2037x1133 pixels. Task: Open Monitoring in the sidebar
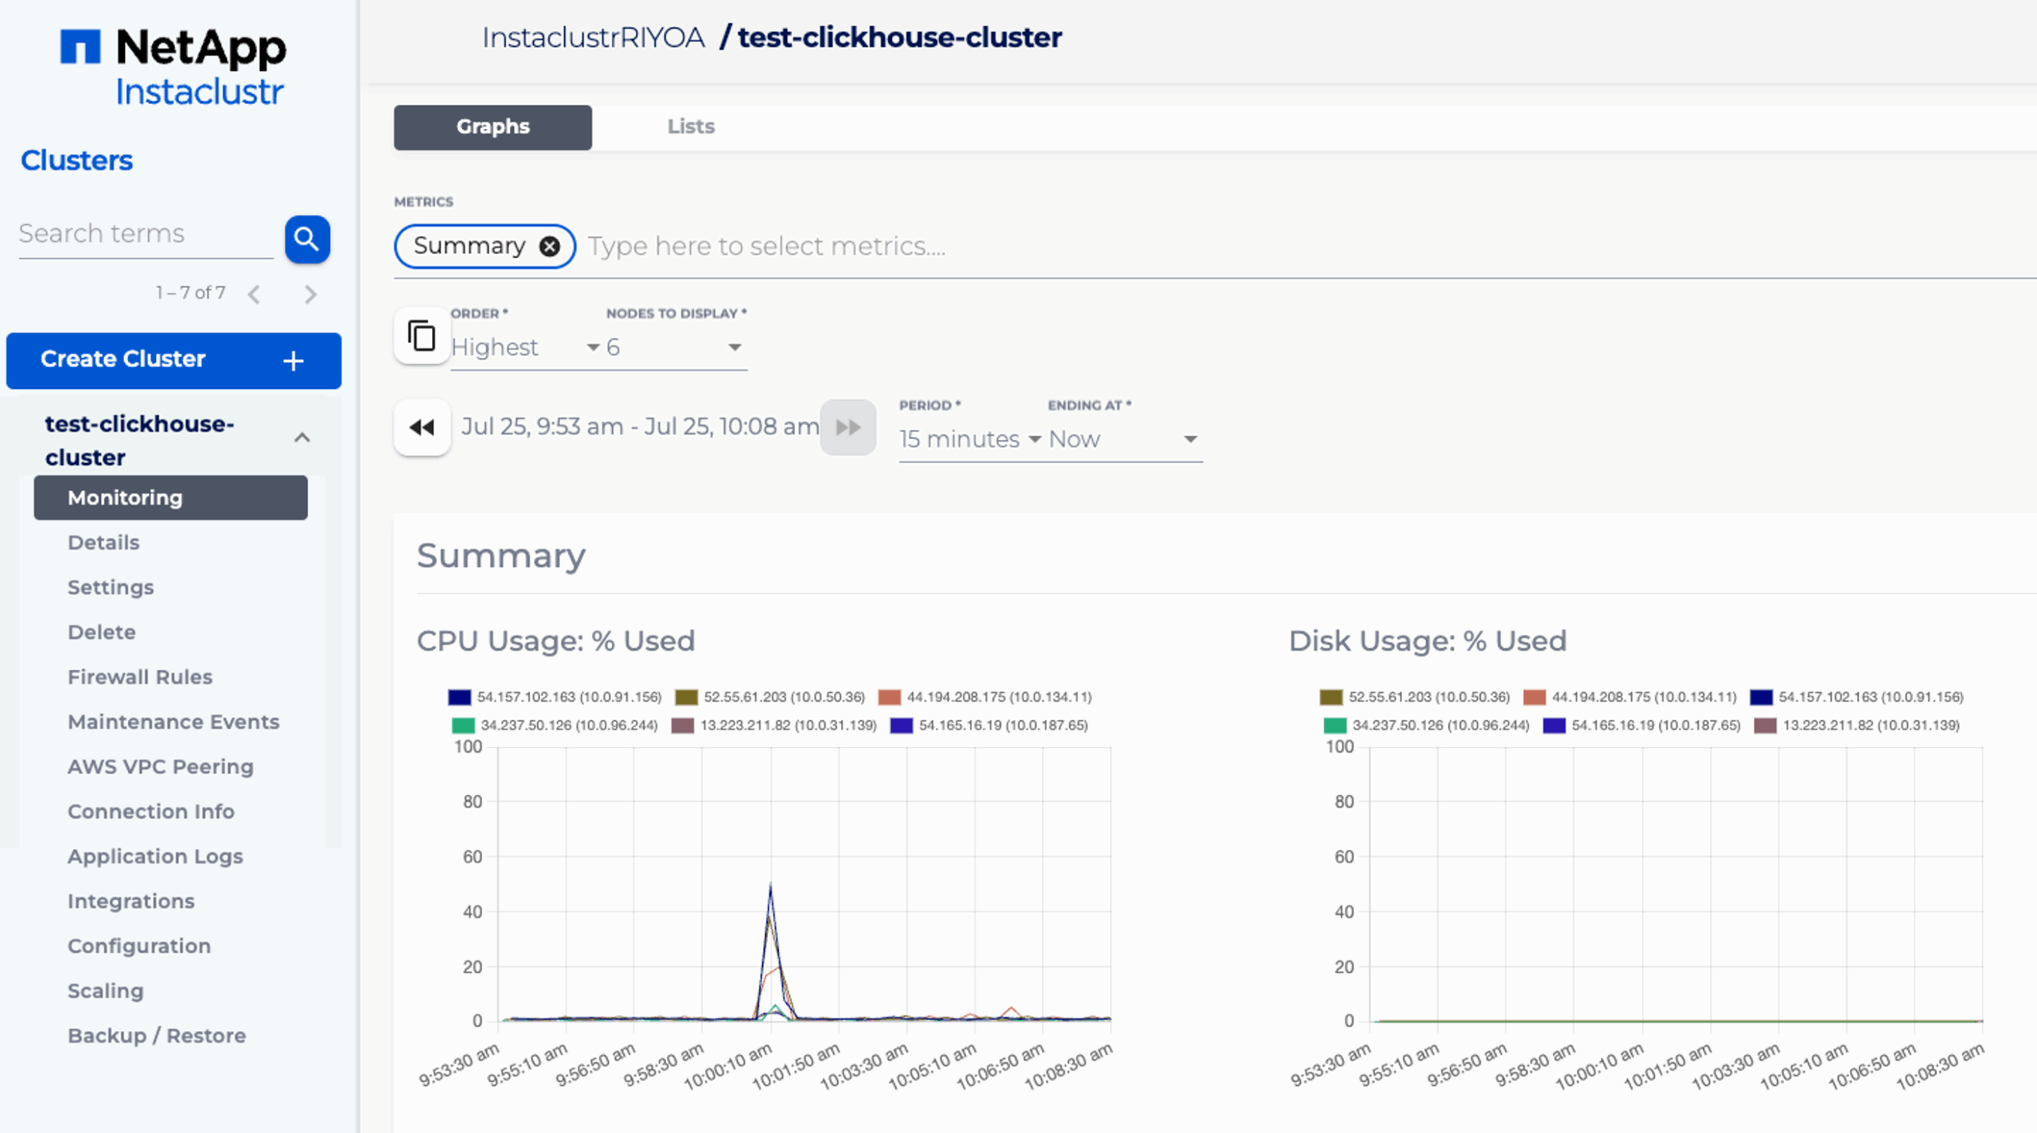pos(170,498)
